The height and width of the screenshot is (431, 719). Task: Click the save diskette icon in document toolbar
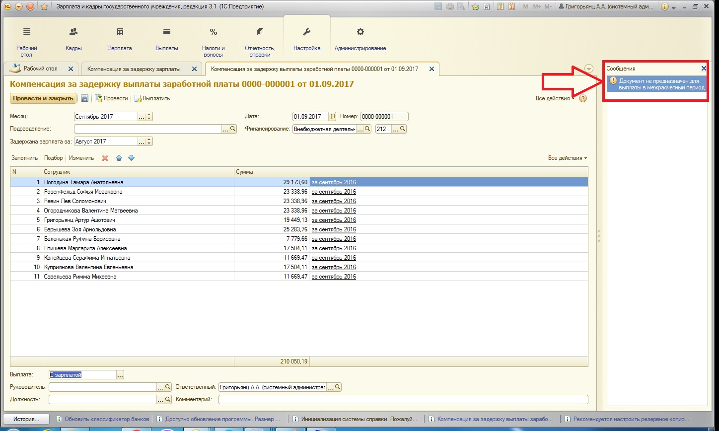pyautogui.click(x=85, y=98)
